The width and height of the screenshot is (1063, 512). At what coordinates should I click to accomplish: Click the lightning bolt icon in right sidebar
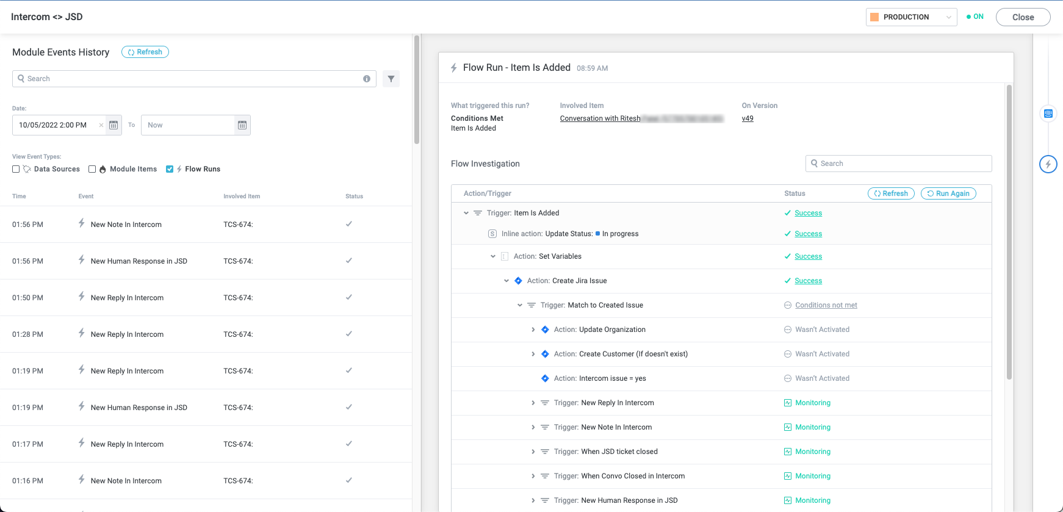[1048, 164]
